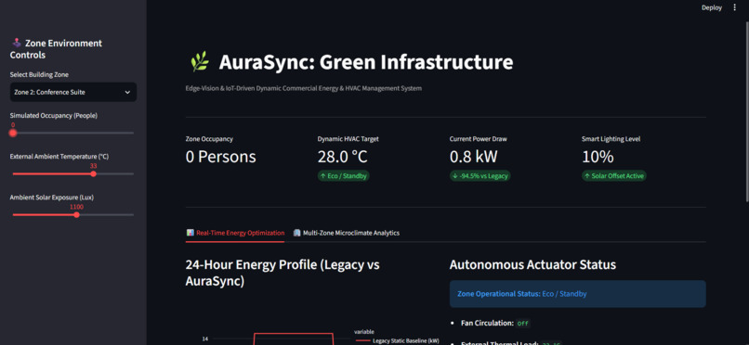Viewport: 749px width, 345px height.
Task: Click the 10% smart lighting value
Action: click(x=598, y=157)
